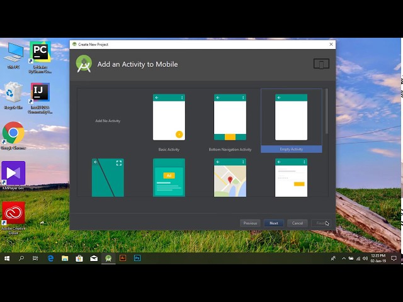Show hidden system tray icons
This screenshot has width=403, height=302.
coord(344,259)
